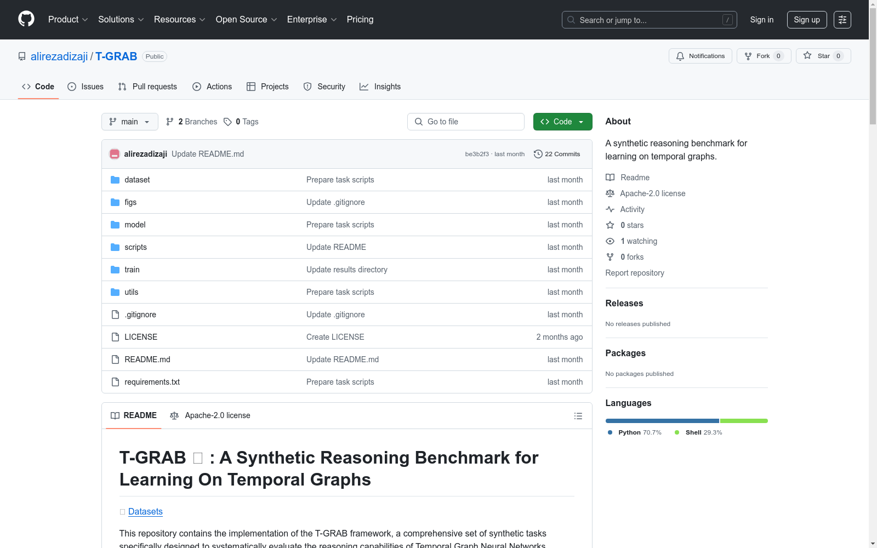Click Report repository link

tap(635, 273)
